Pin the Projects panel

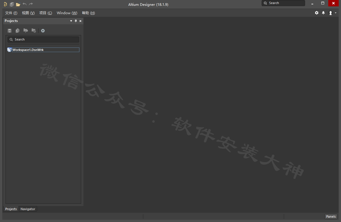coord(76,21)
